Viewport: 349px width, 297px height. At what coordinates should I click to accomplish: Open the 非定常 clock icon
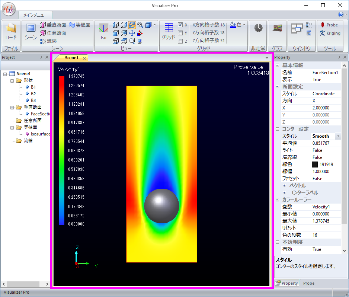(x=258, y=28)
